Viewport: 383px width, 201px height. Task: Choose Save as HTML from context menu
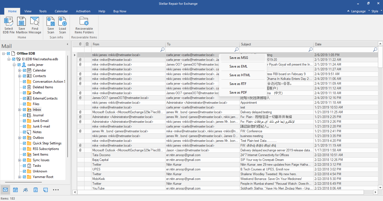point(242,75)
